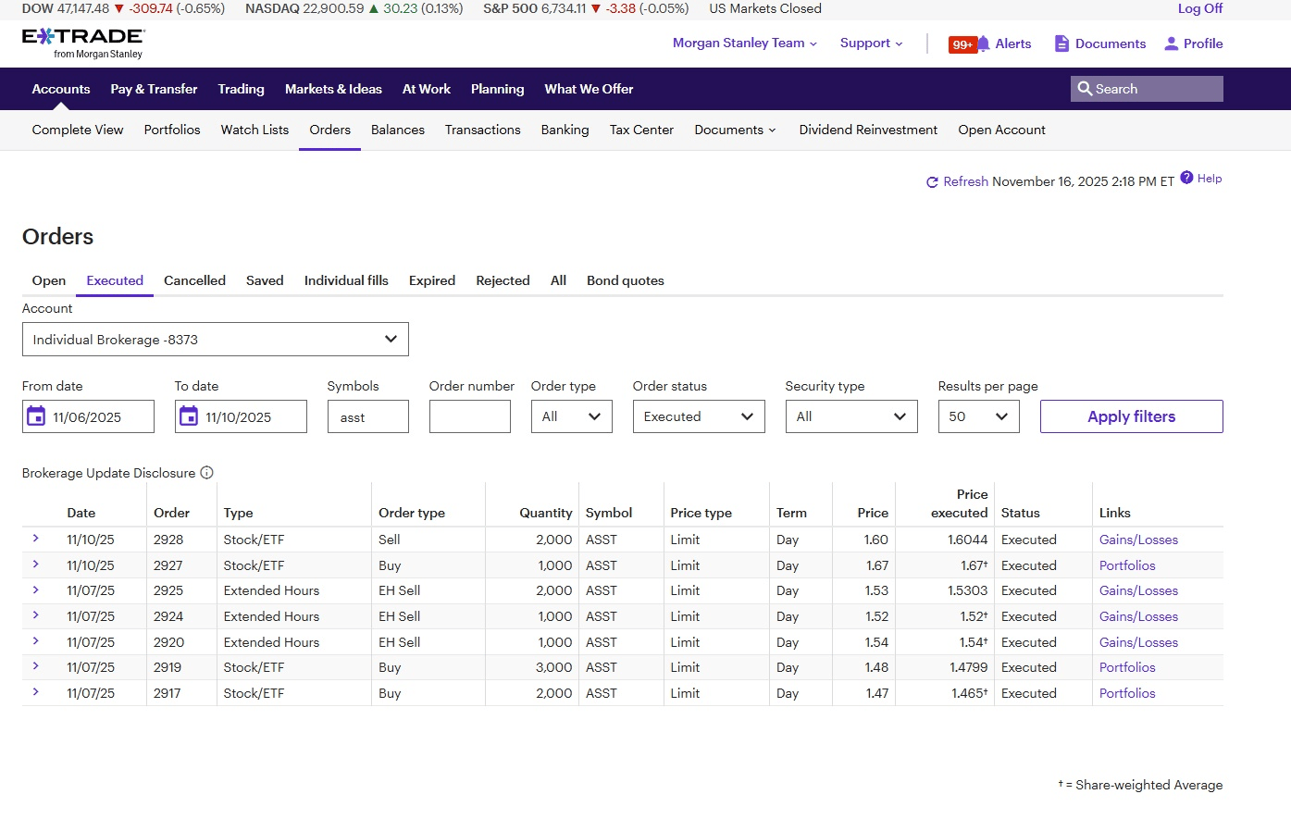Open Gains/Losses link for order 2925
This screenshot has height=819, width=1291.
pos(1138,590)
